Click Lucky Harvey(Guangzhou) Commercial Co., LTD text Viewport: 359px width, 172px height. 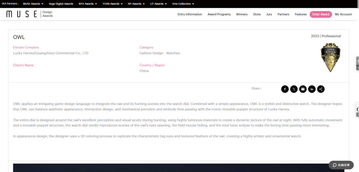pos(50,53)
